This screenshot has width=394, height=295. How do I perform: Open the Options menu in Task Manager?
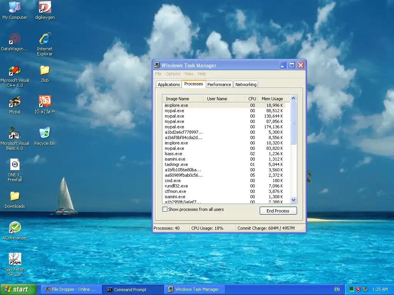point(173,74)
